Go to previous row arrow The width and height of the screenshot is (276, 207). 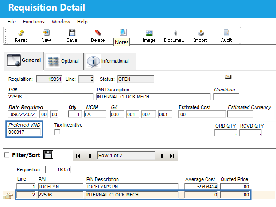[89, 156]
